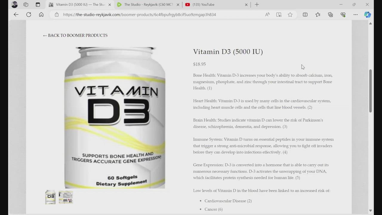
Task: Refresh the current page
Action: tap(29, 15)
